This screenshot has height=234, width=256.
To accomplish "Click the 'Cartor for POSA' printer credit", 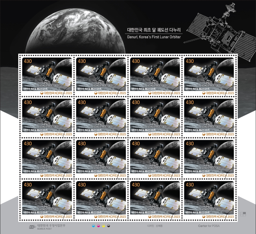I will [209, 226].
